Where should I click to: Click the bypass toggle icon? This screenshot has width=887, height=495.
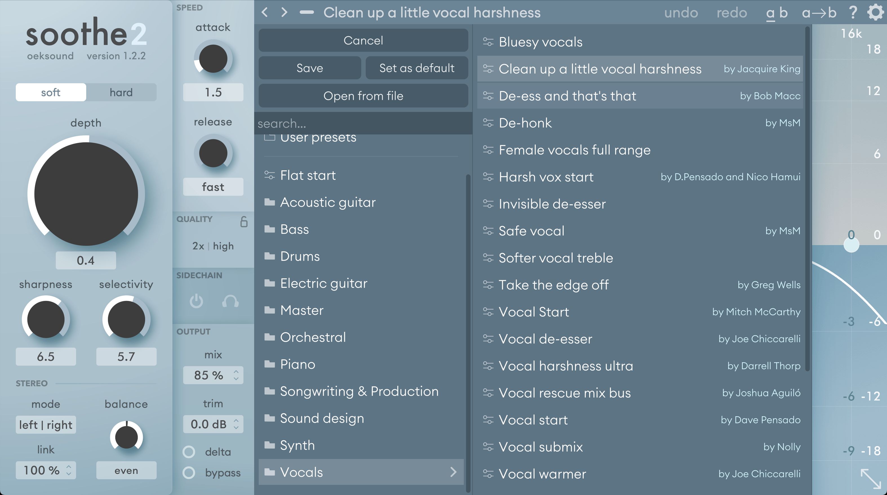pyautogui.click(x=188, y=473)
